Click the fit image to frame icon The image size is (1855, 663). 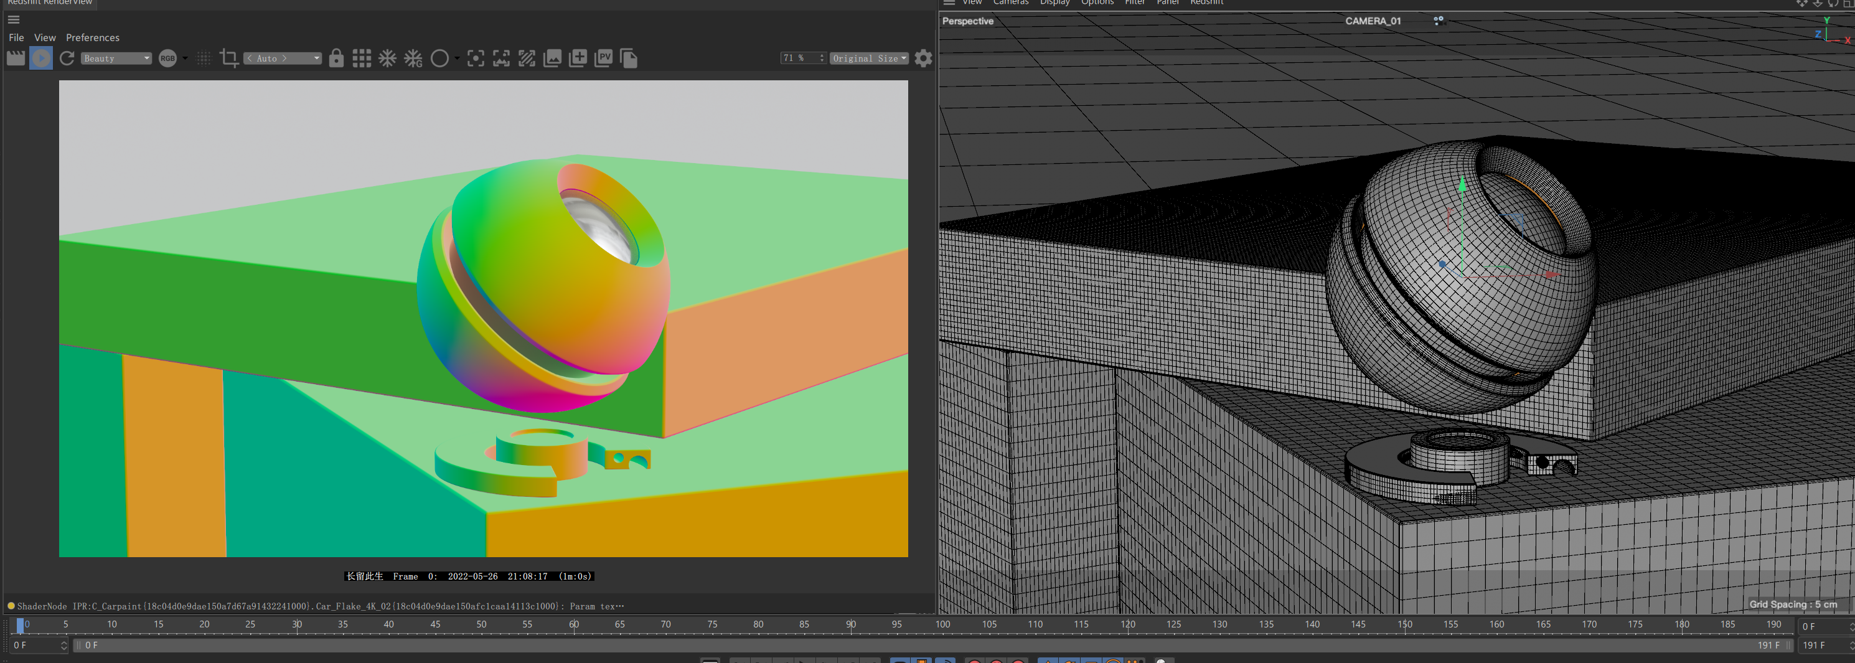[x=501, y=59]
